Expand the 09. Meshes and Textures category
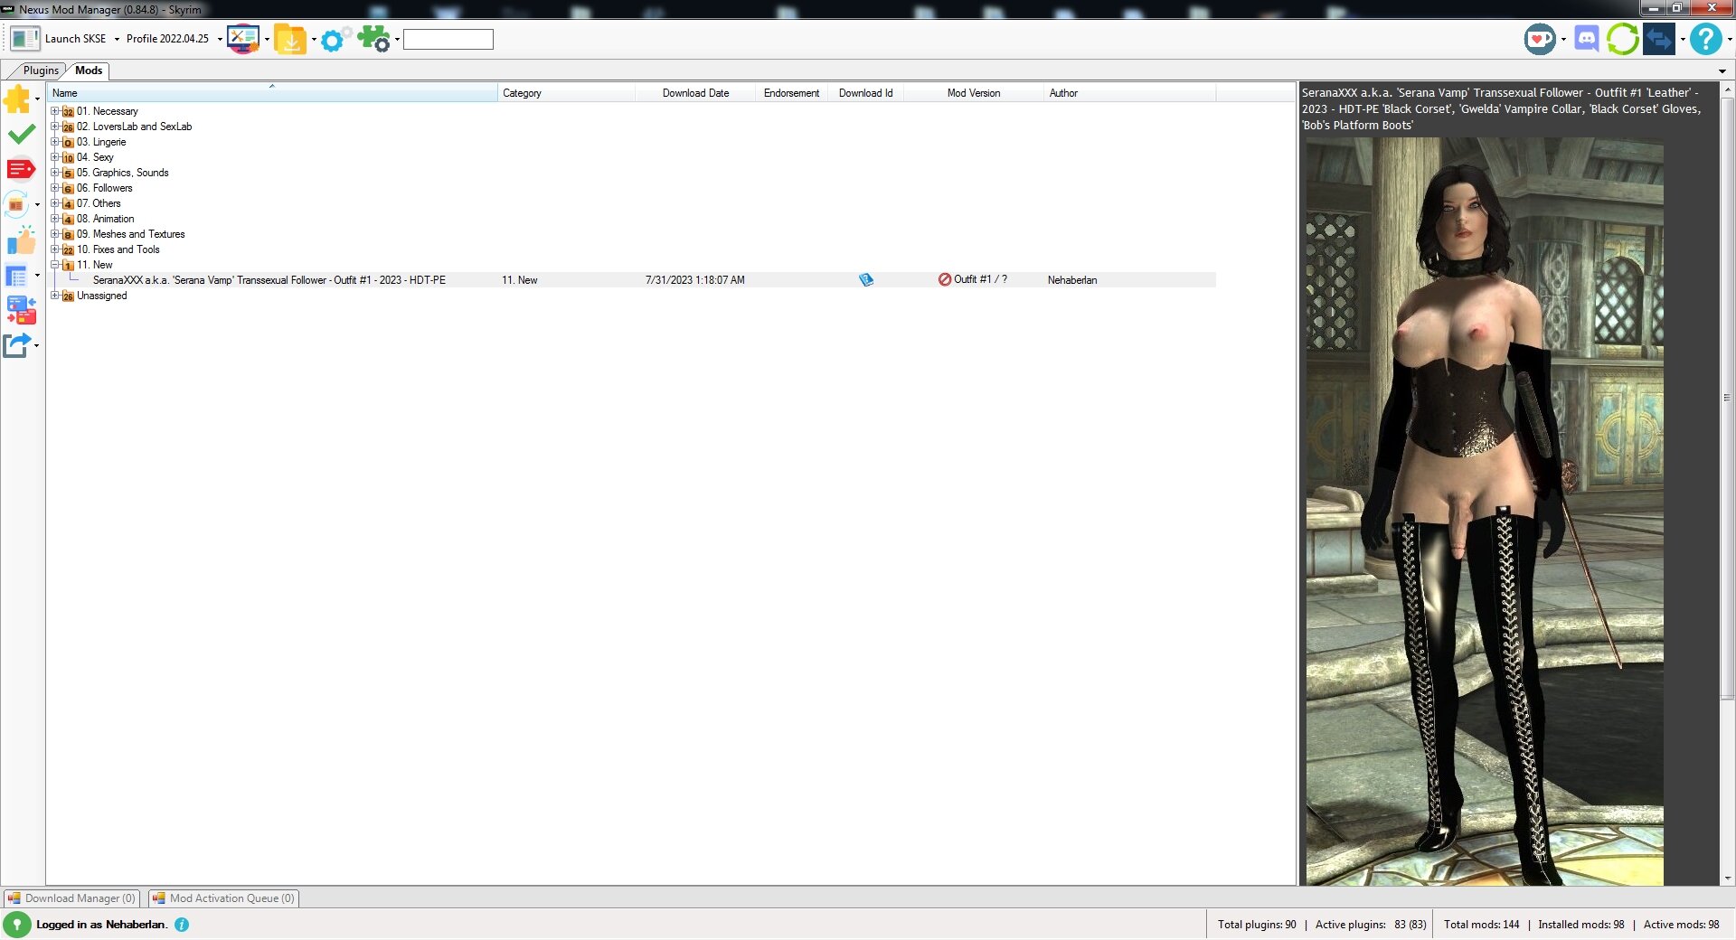Image resolution: width=1736 pixels, height=940 pixels. (54, 234)
